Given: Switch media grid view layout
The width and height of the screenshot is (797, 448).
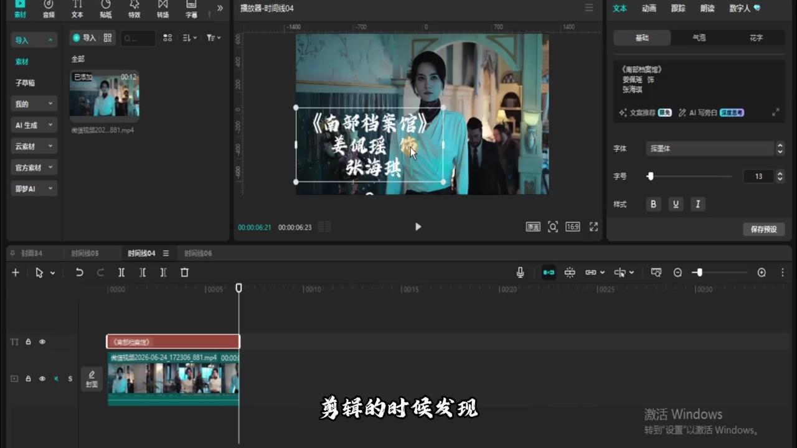Looking at the screenshot, I should tap(167, 38).
